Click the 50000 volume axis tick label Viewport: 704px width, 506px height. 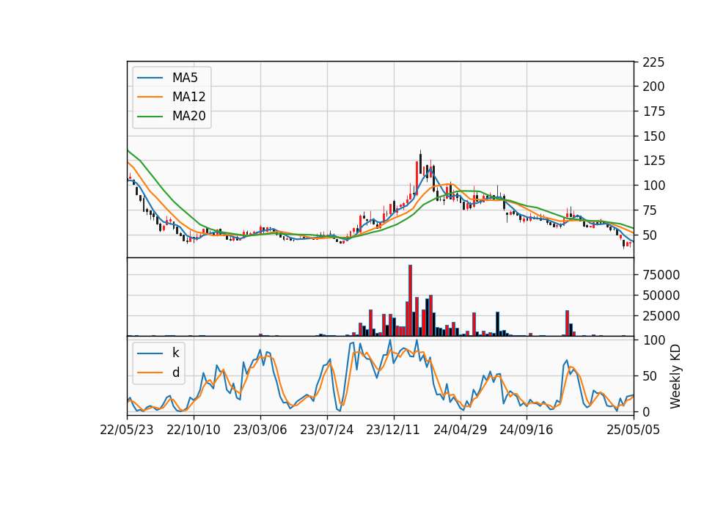(x=661, y=296)
